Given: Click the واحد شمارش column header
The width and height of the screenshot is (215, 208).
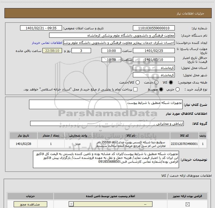Looking at the screenshot, I should [78, 135].
